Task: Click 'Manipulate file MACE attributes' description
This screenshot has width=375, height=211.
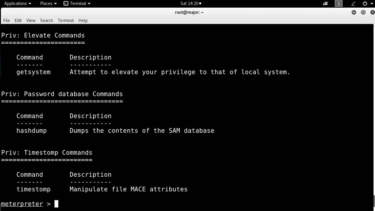Action: coord(129,189)
